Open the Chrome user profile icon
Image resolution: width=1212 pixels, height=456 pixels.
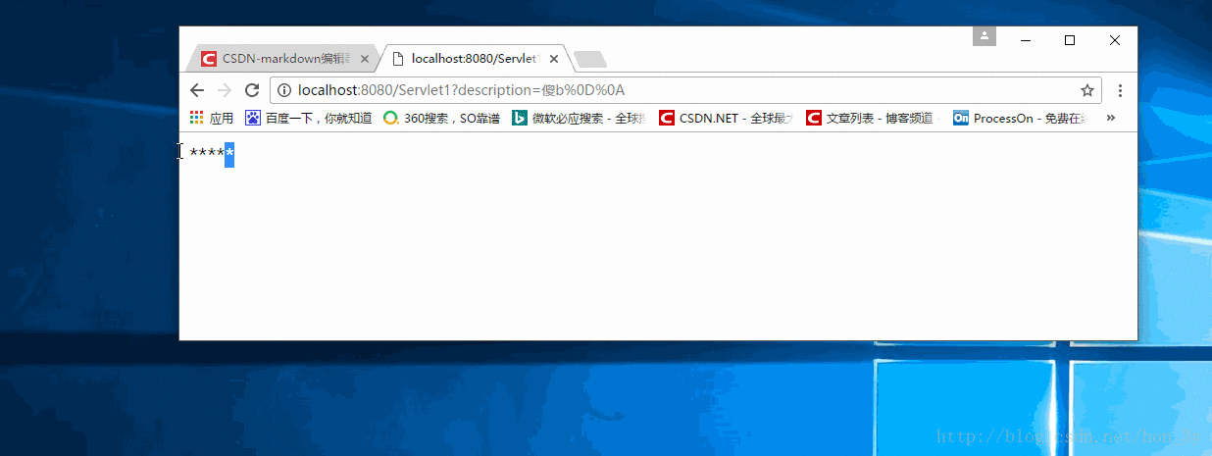pos(985,36)
